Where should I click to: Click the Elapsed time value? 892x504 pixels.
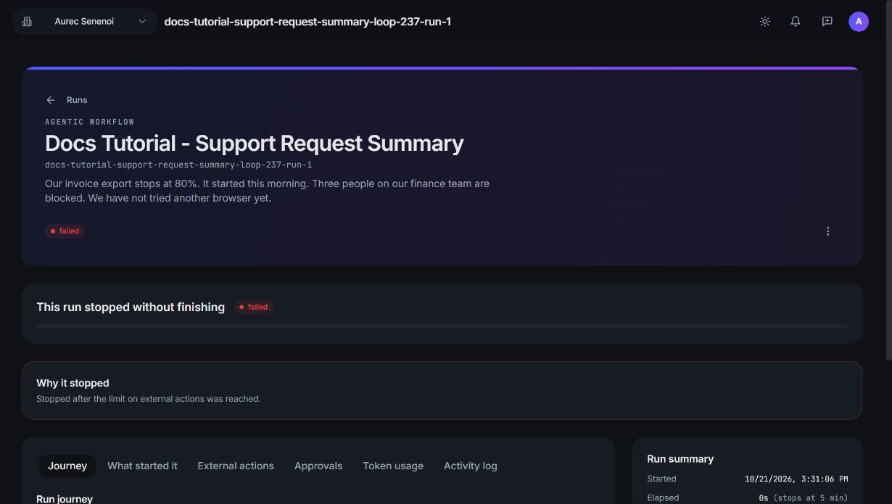pyautogui.click(x=804, y=497)
